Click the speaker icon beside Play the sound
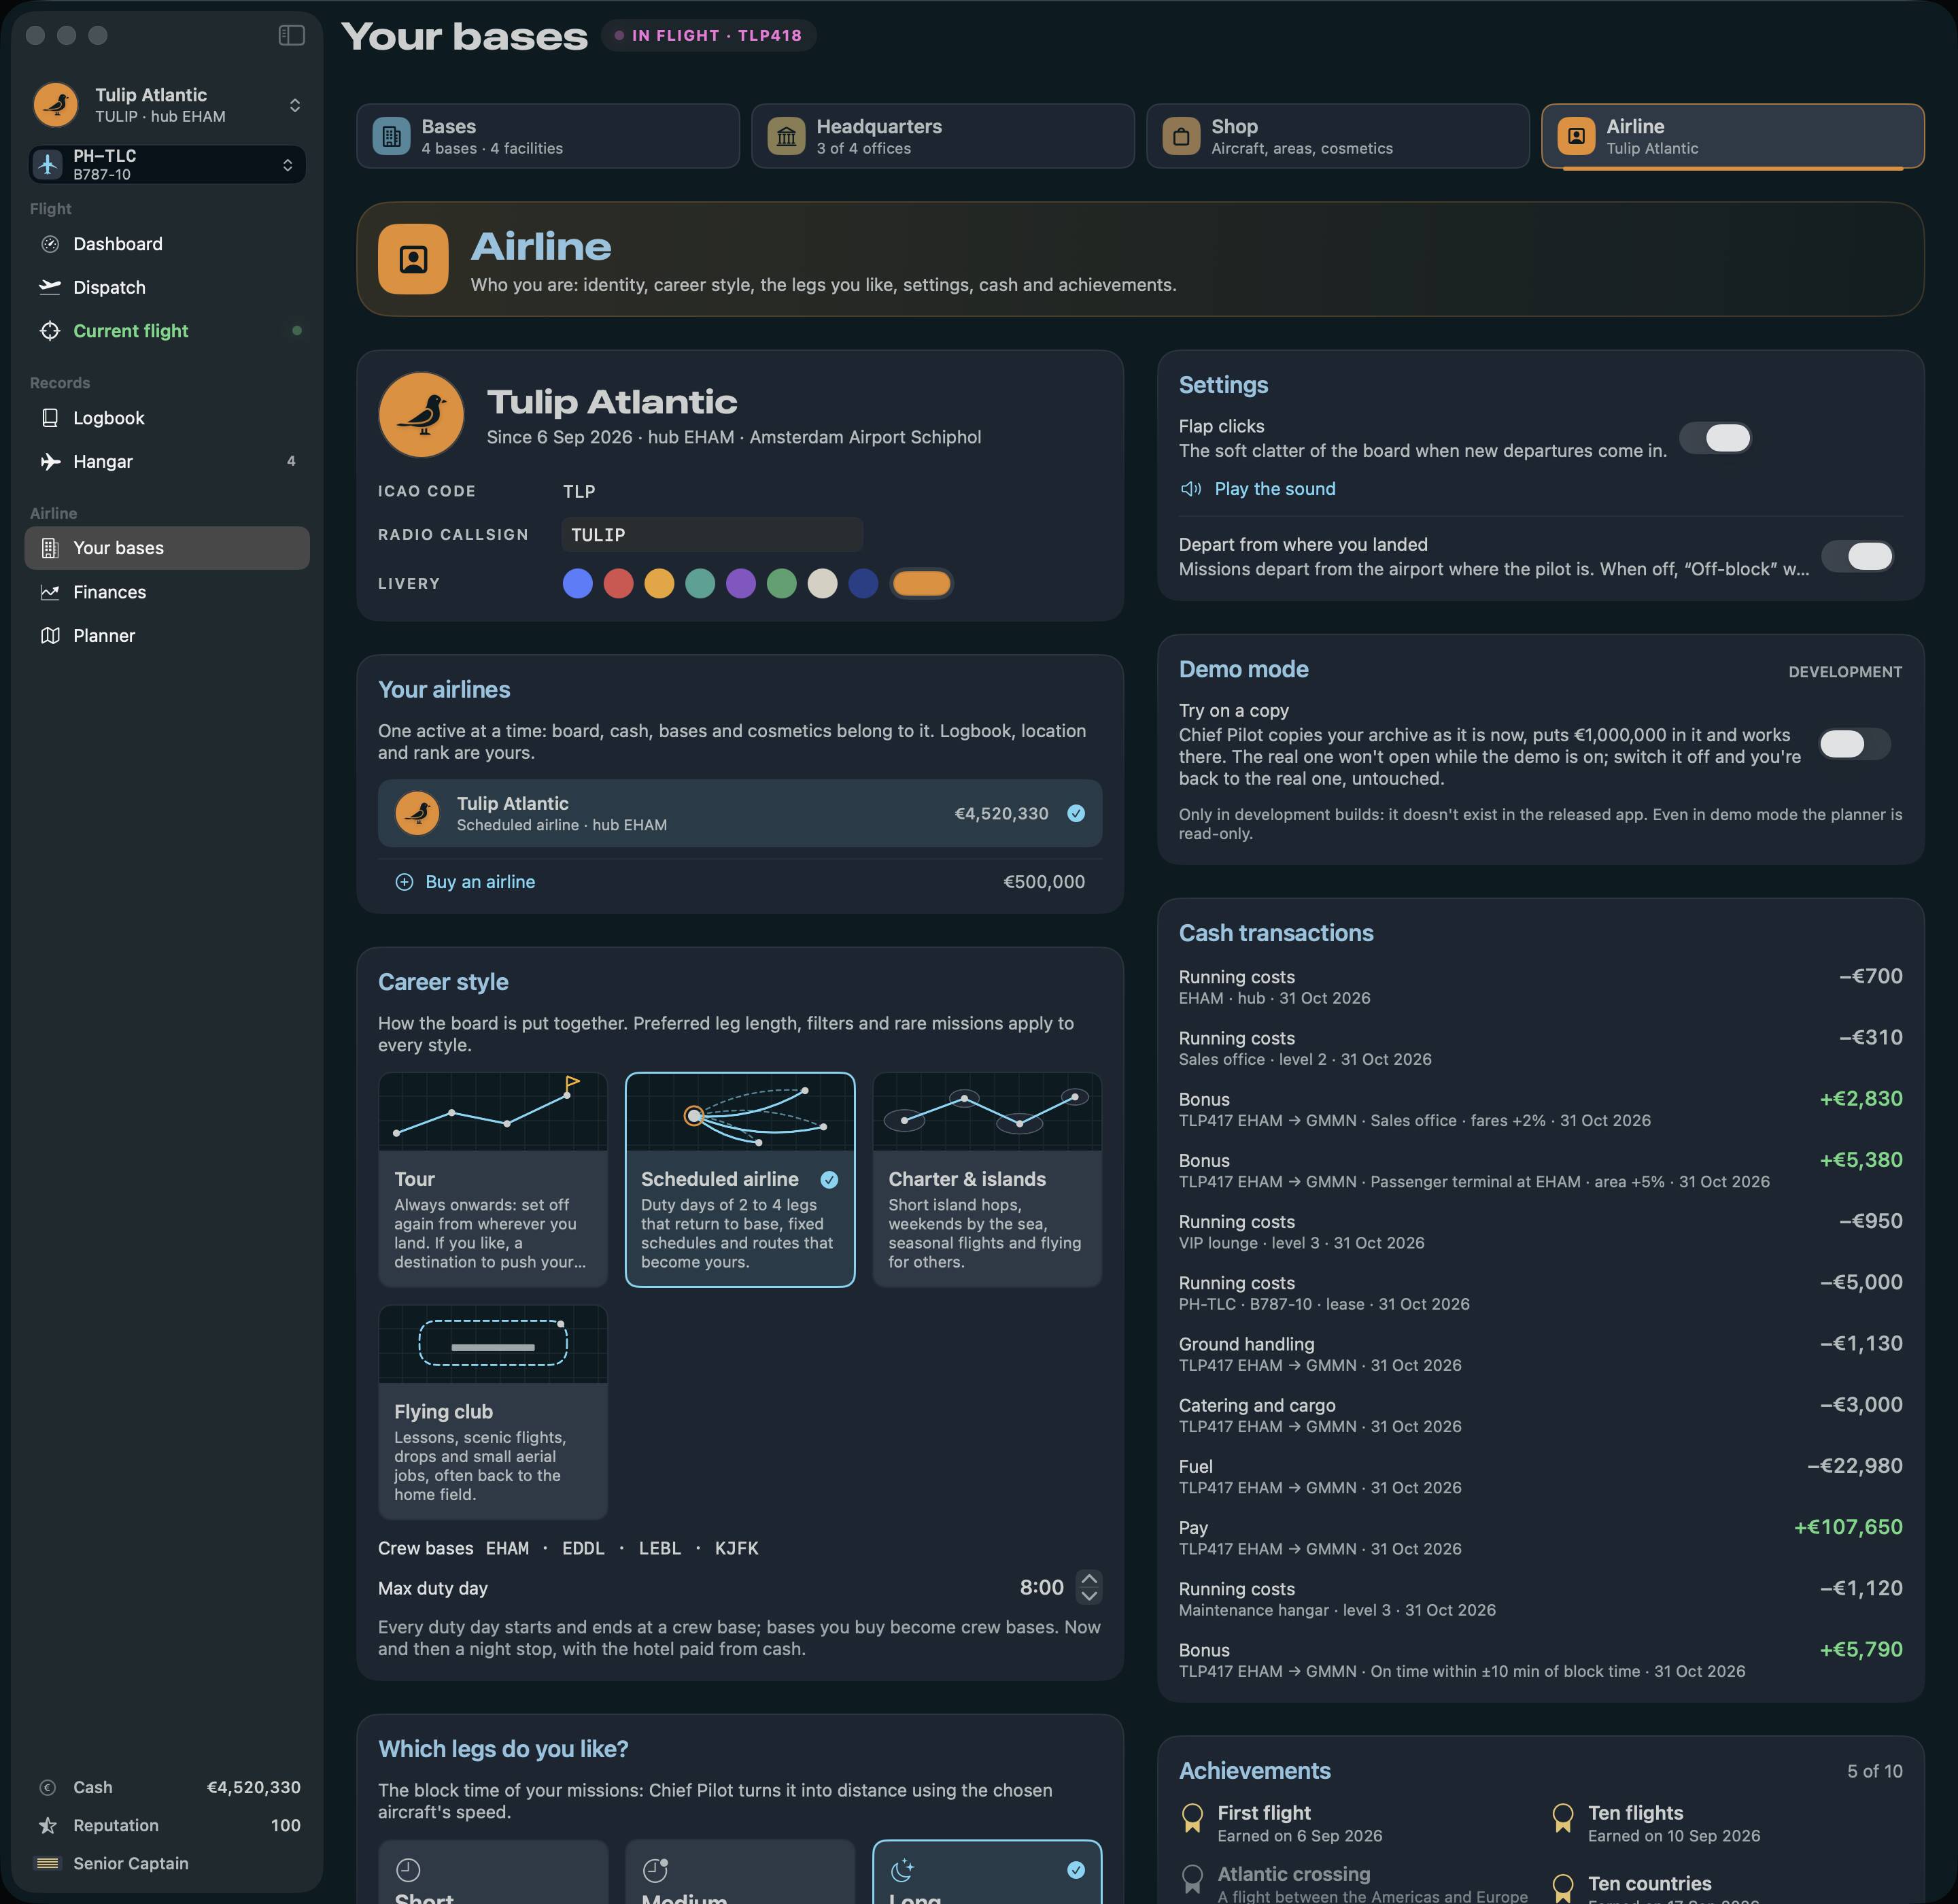The width and height of the screenshot is (1958, 1904). 1191,489
